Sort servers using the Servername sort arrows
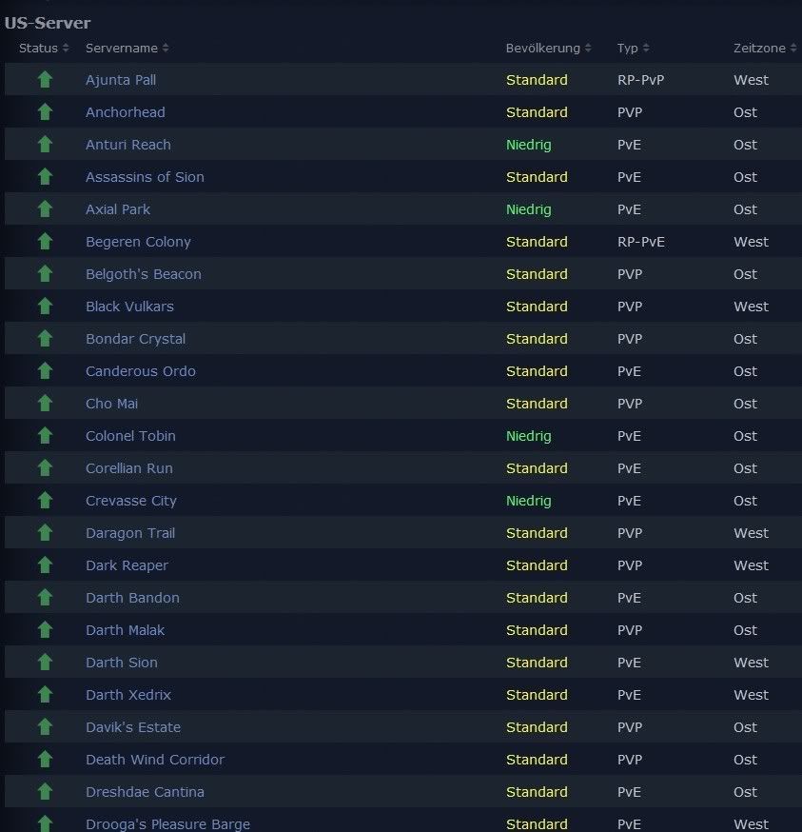The width and height of the screenshot is (802, 832). (x=166, y=49)
